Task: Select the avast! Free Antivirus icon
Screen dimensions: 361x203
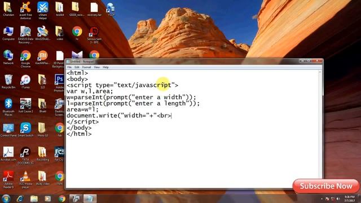Action: click(25, 11)
